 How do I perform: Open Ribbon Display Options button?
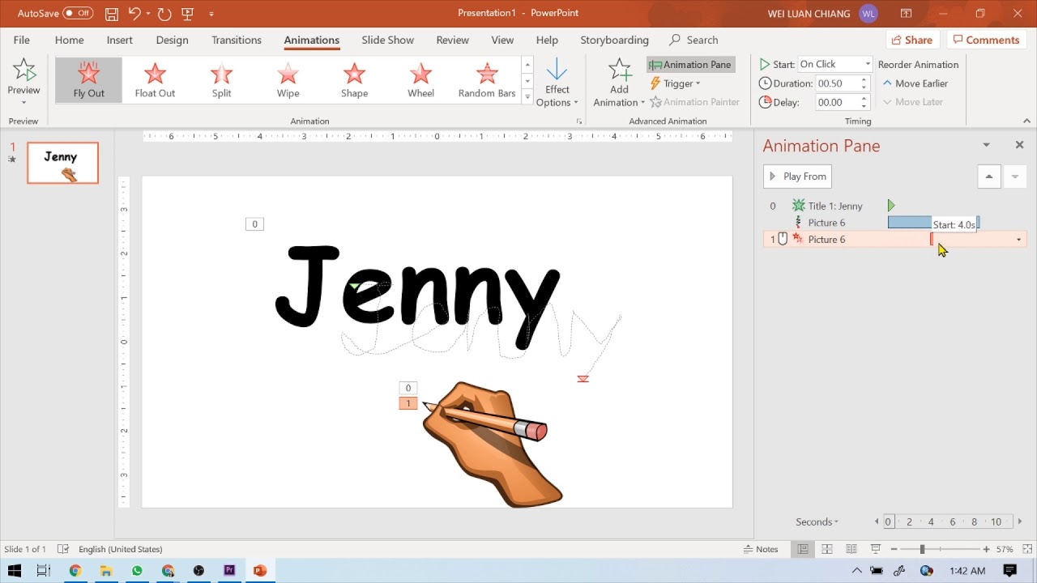pyautogui.click(x=906, y=14)
